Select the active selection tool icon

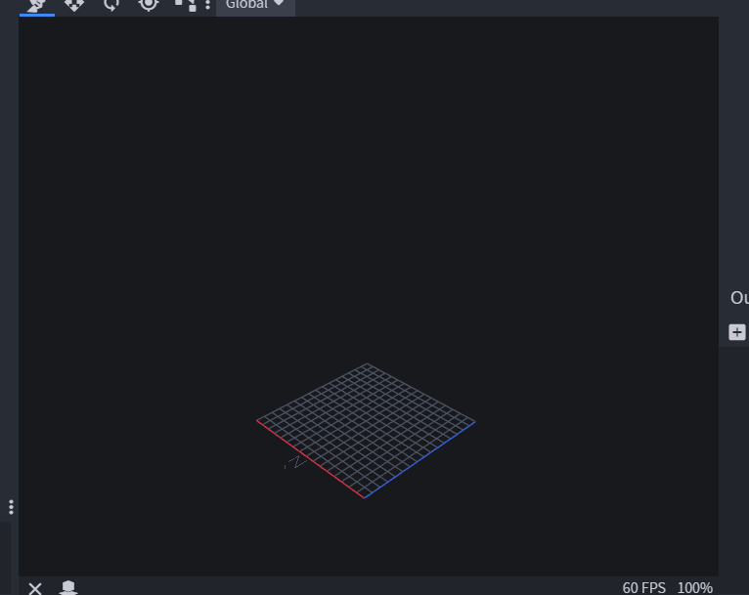pyautogui.click(x=37, y=5)
